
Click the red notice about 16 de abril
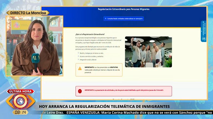point(124,91)
